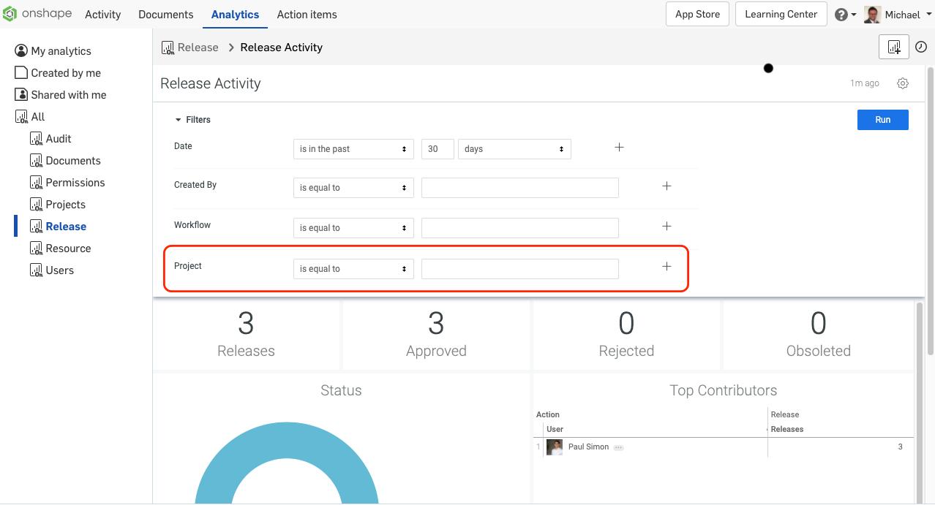
Task: Click the plus icon in Project row
Action: (x=666, y=267)
